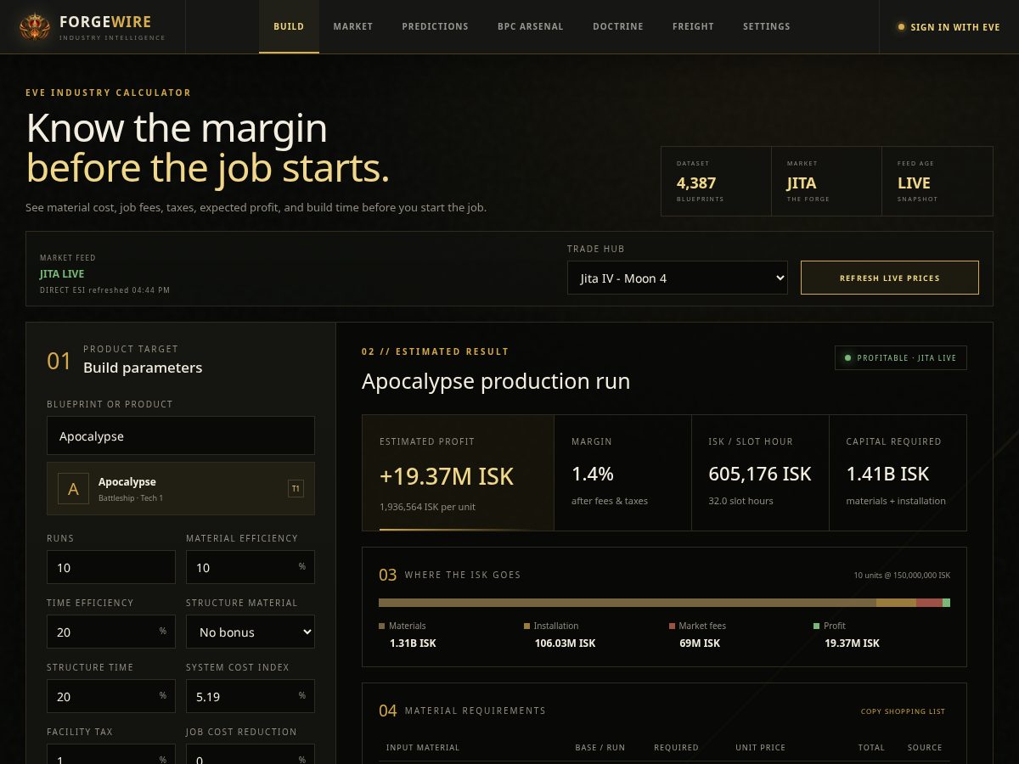Viewport: 1019px width, 764px height.
Task: Click the Market fees legend swatch
Action: click(x=672, y=626)
